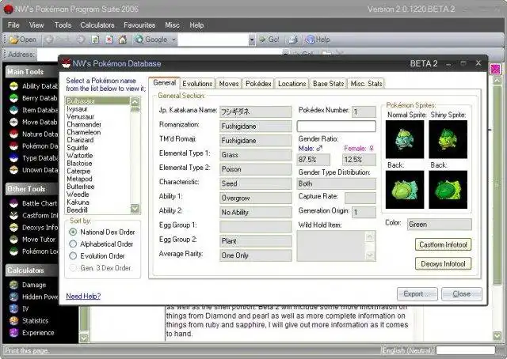Image resolution: width=507 pixels, height=359 pixels.
Task: Select National Dex Order radio button
Action: click(73, 232)
